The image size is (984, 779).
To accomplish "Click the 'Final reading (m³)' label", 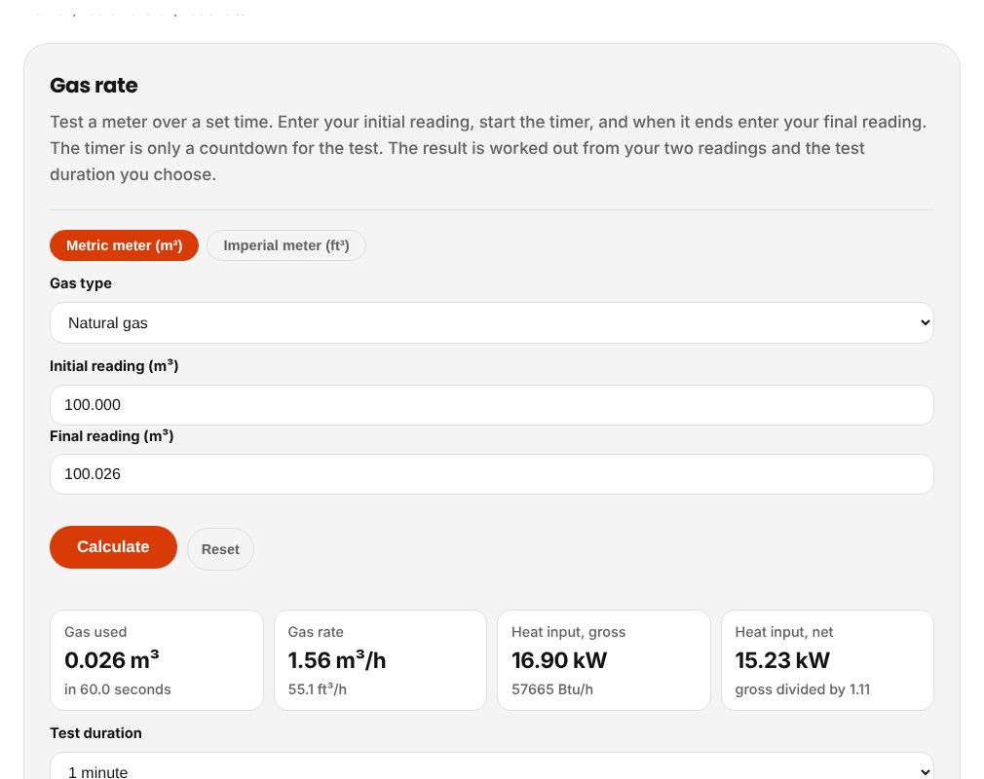I will point(112,436).
